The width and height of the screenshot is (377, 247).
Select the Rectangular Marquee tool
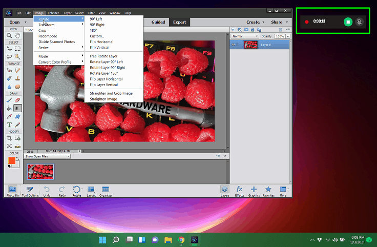17,49
